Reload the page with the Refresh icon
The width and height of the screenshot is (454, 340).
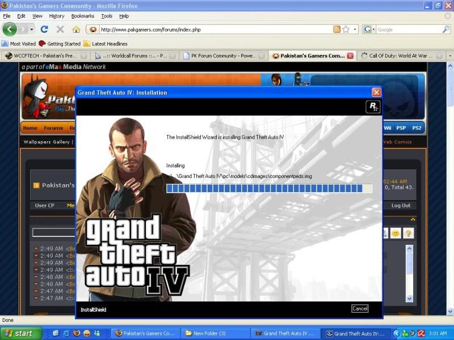(44, 29)
